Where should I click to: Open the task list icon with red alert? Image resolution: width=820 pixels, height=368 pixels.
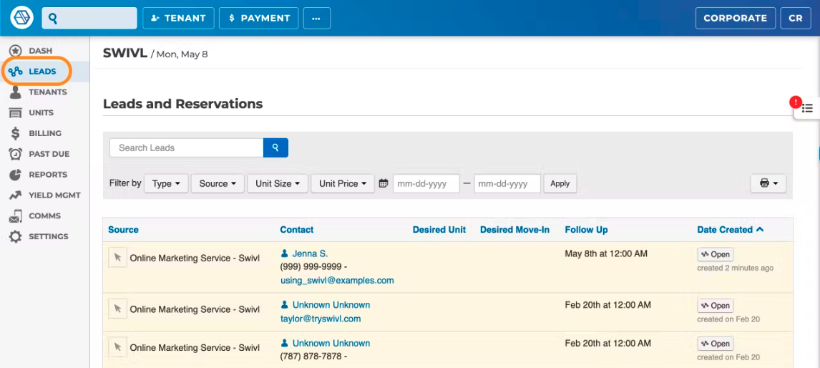coord(806,108)
